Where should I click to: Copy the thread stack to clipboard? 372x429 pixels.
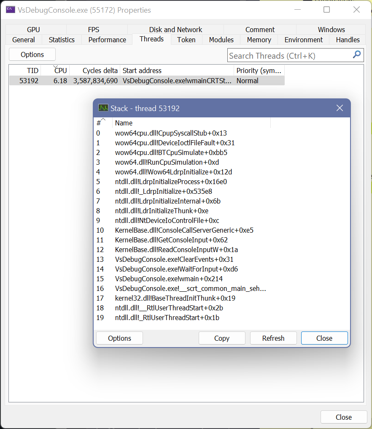coord(222,338)
